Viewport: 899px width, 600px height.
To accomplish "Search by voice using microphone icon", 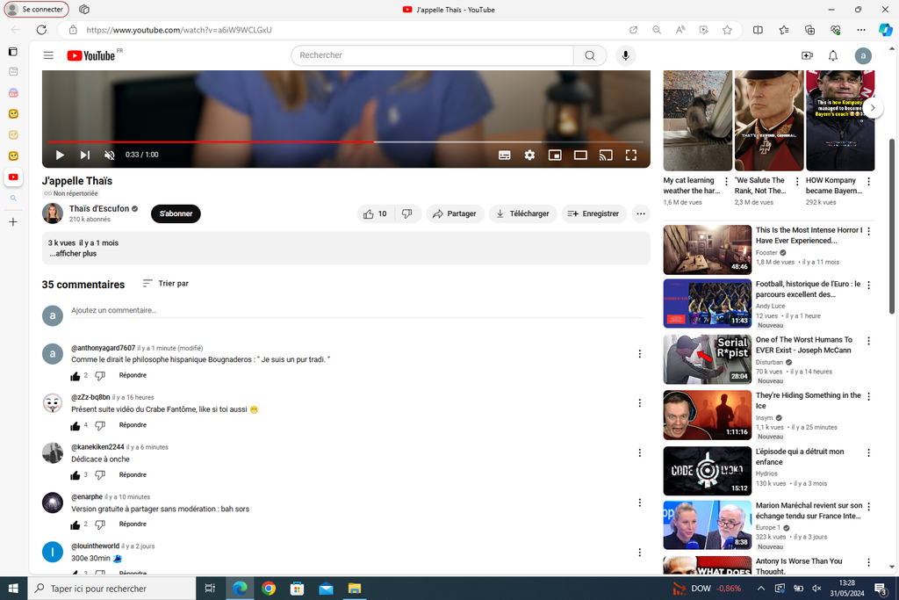I will (625, 55).
